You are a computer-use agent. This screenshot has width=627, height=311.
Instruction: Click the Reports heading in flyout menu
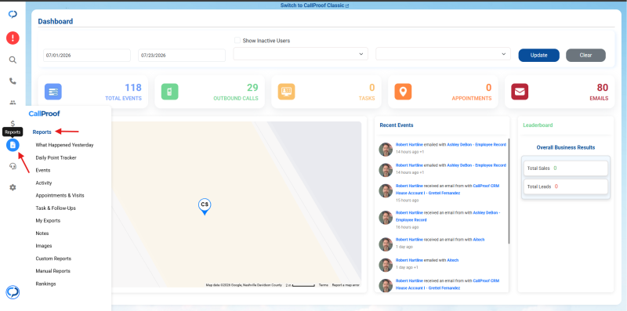42,132
